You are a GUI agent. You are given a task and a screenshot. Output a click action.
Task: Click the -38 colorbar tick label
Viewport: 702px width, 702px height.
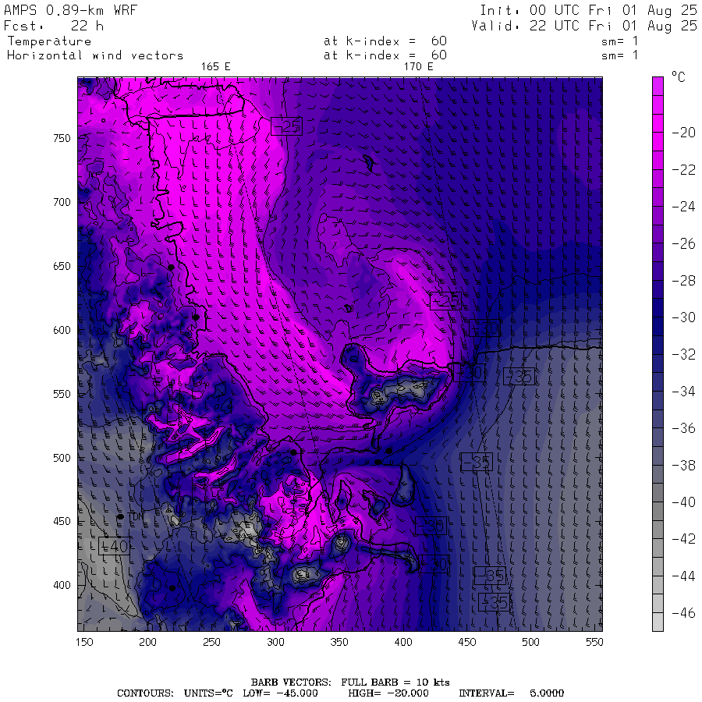click(x=683, y=466)
